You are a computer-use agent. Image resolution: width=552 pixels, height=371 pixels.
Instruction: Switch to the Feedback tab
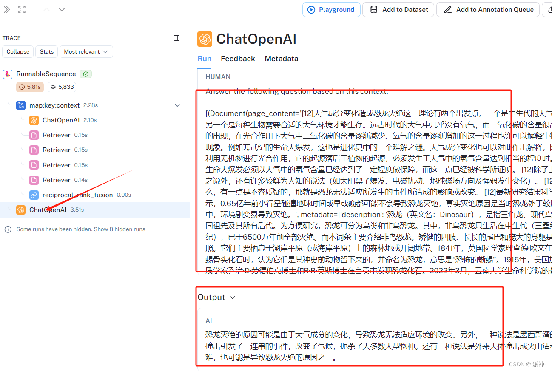click(238, 59)
